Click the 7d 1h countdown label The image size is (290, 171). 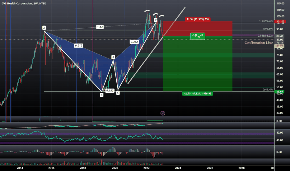coord(280,43)
